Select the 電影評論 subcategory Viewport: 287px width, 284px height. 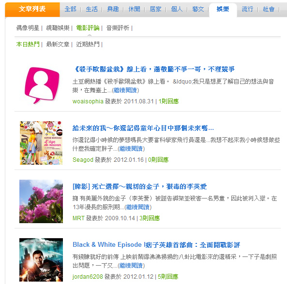[x=88, y=28]
